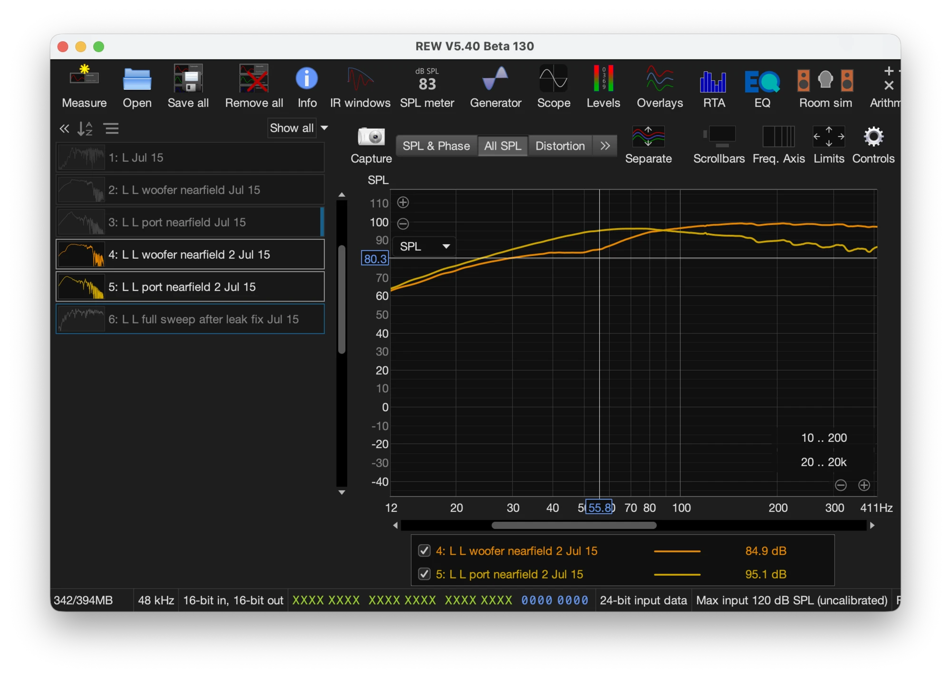Toggle graph Scrollbars

[x=718, y=145]
